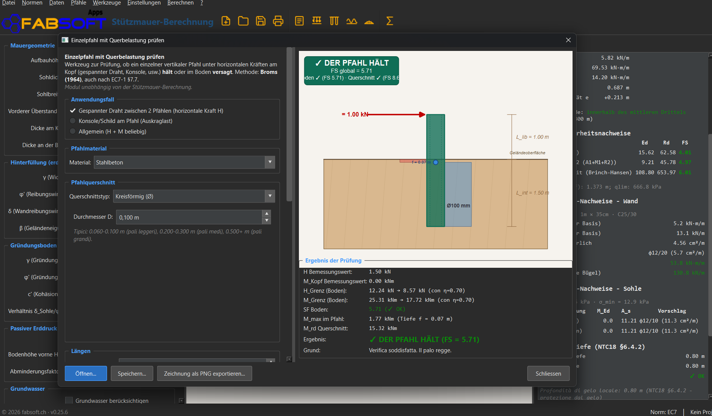
Task: Open the Normen menu
Action: [32, 3]
